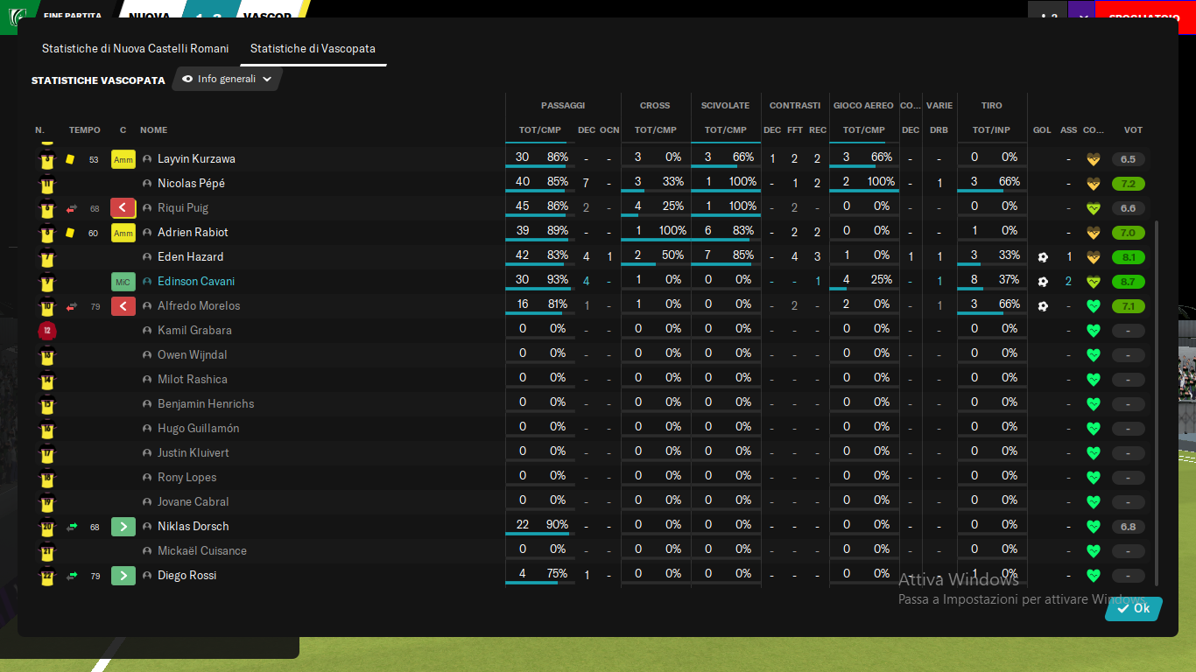
Task: Click Edinson Cavani's 8.7 rating badge
Action: (x=1128, y=282)
